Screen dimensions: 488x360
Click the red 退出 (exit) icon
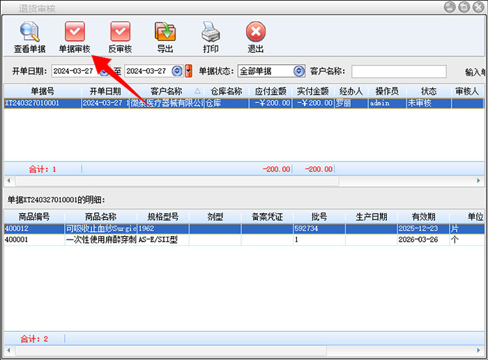click(256, 32)
